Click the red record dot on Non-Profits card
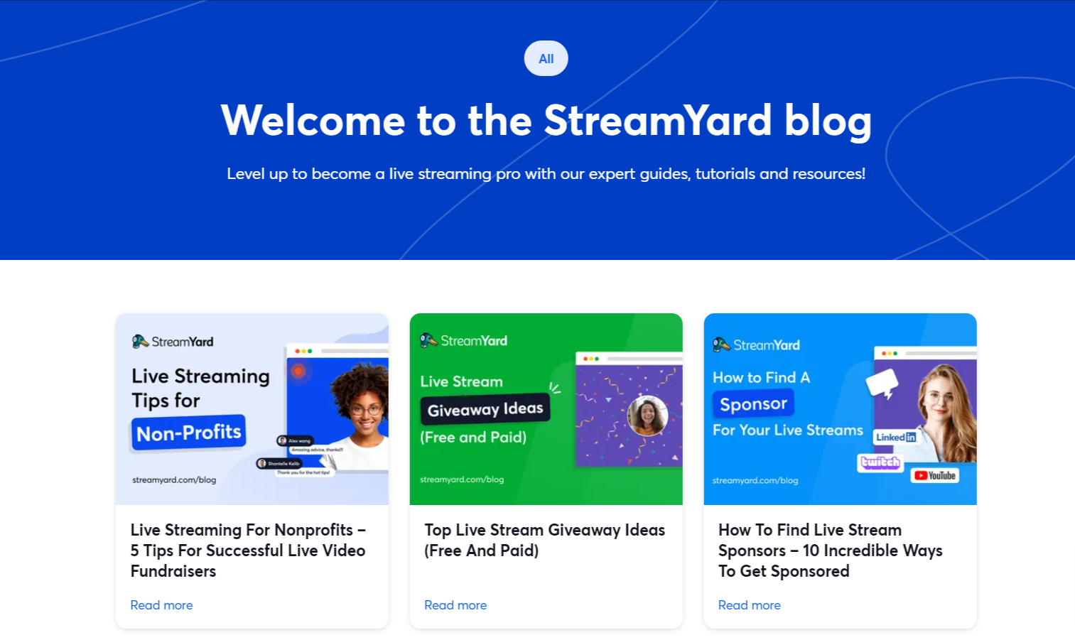The width and height of the screenshot is (1075, 640). (x=298, y=371)
